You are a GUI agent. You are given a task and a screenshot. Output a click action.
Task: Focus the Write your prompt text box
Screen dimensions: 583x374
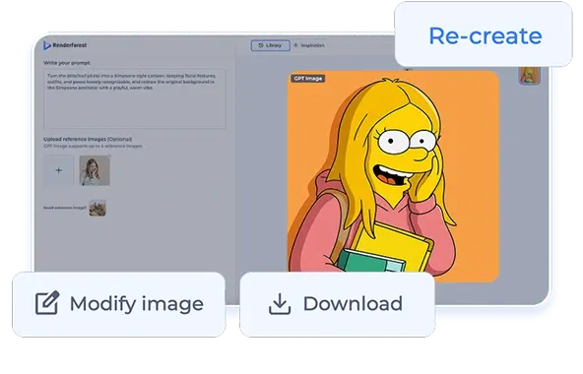[135, 98]
